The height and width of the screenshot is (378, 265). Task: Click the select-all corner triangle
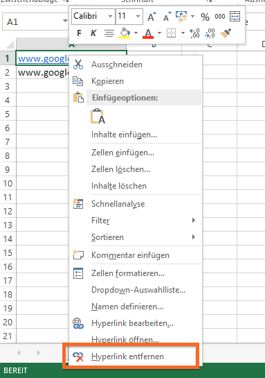[10, 44]
